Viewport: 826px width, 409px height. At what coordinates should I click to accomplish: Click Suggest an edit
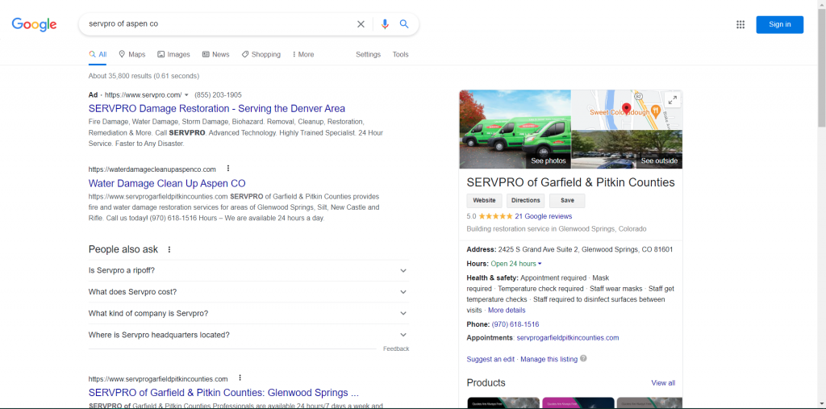pos(490,360)
